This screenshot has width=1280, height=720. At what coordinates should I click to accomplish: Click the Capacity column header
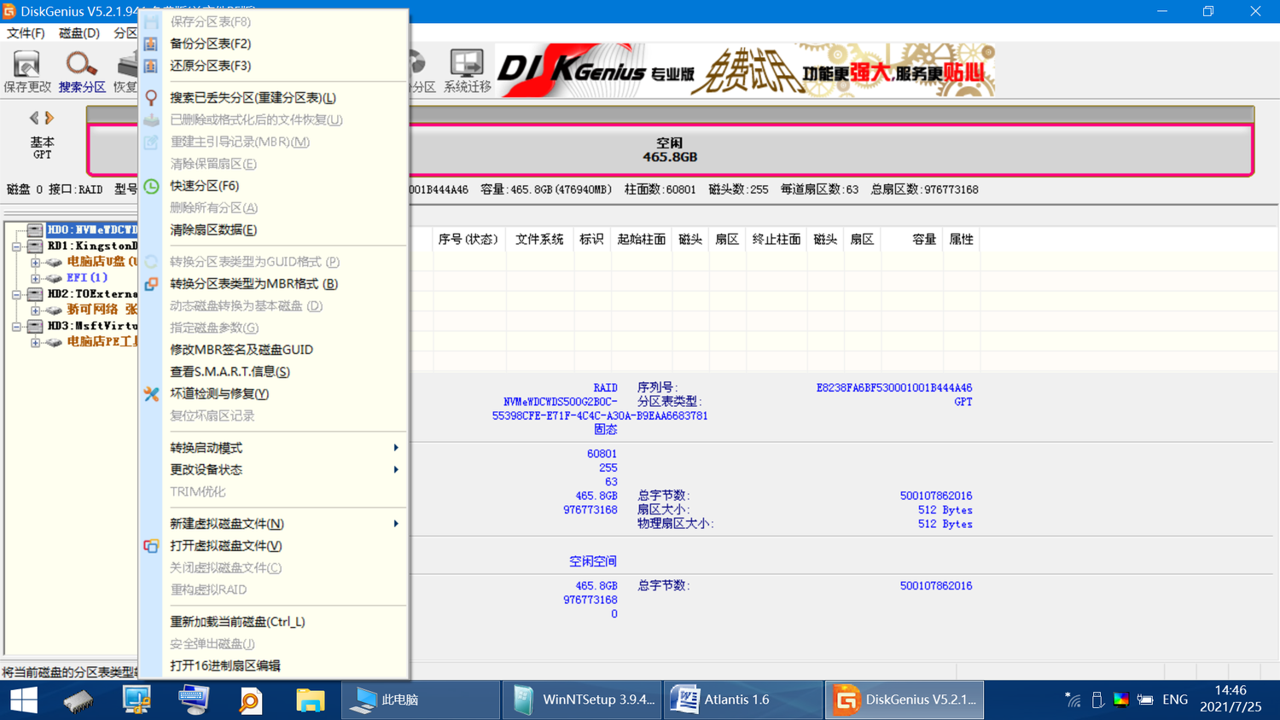923,240
